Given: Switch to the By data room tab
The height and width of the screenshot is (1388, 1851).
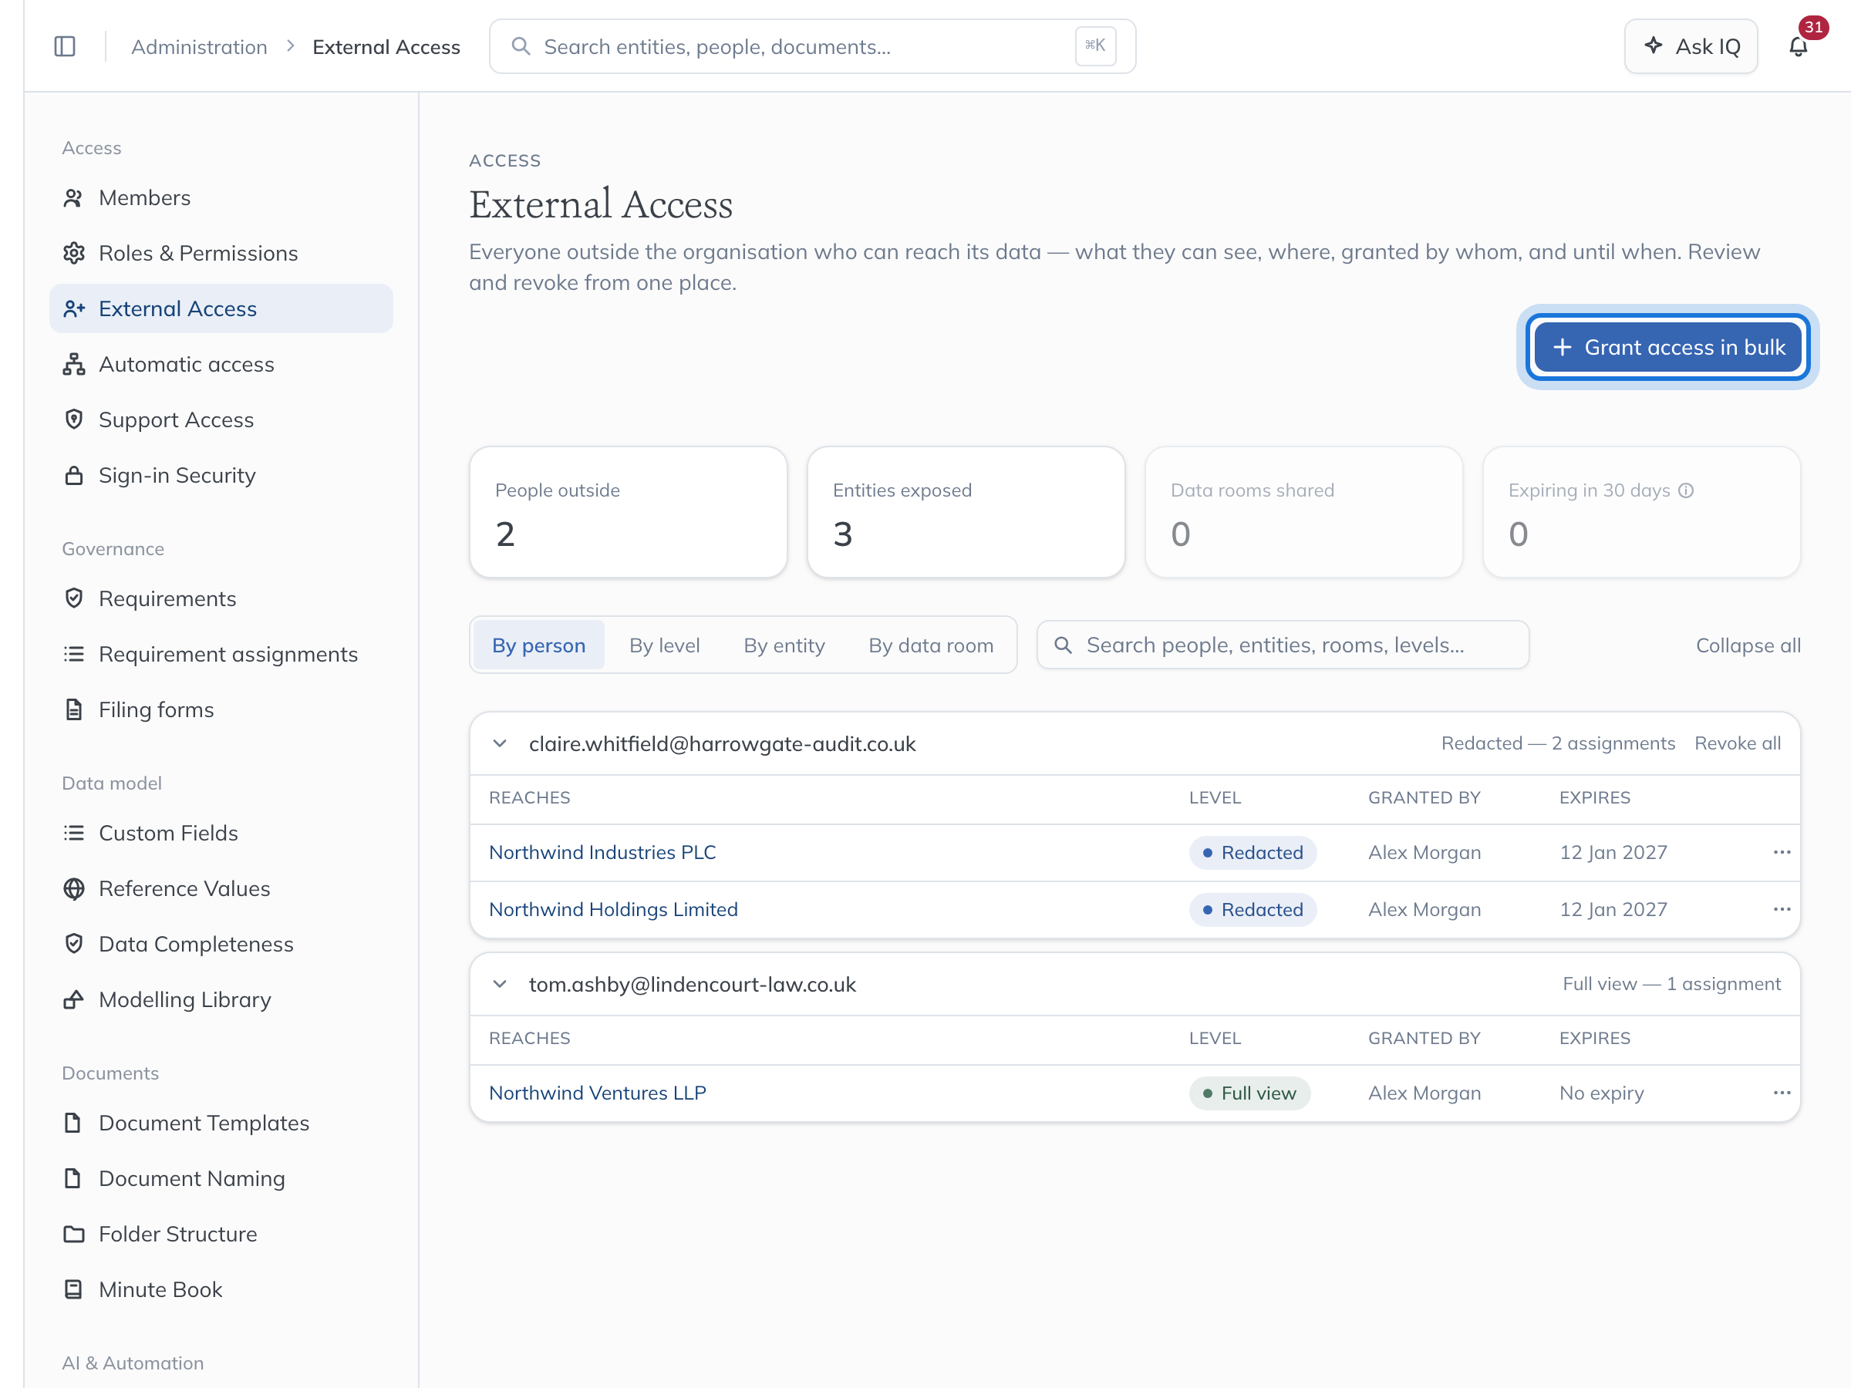Looking at the screenshot, I should pyautogui.click(x=931, y=646).
